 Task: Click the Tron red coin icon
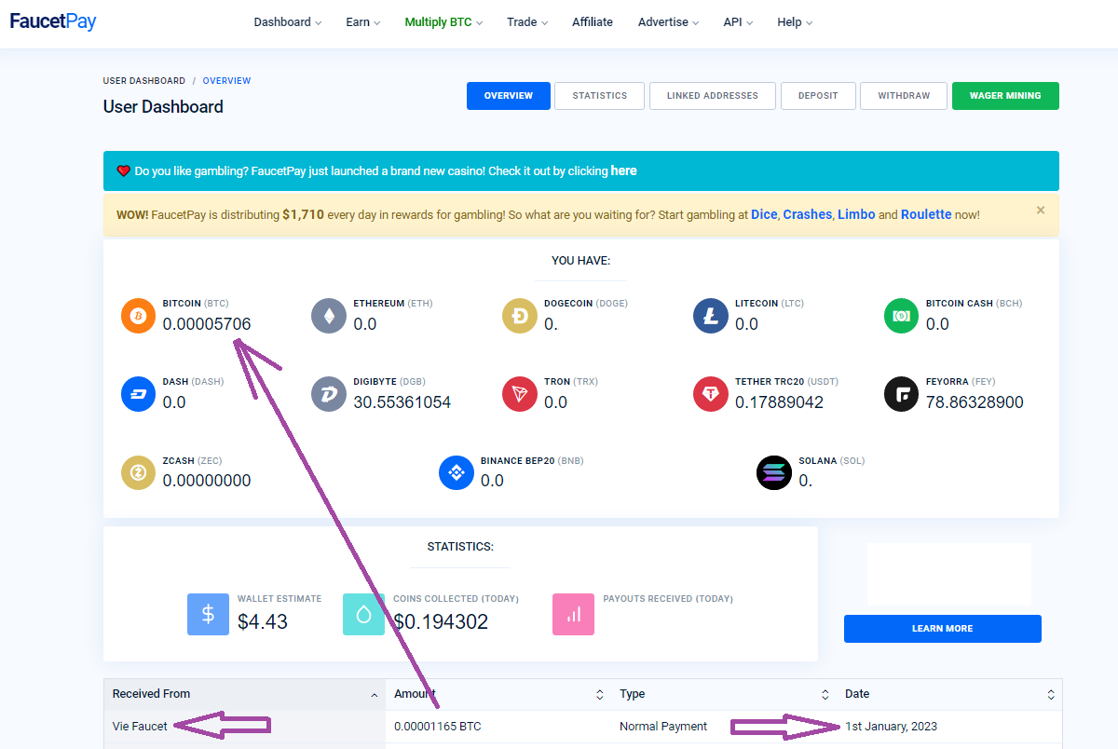[x=520, y=394]
